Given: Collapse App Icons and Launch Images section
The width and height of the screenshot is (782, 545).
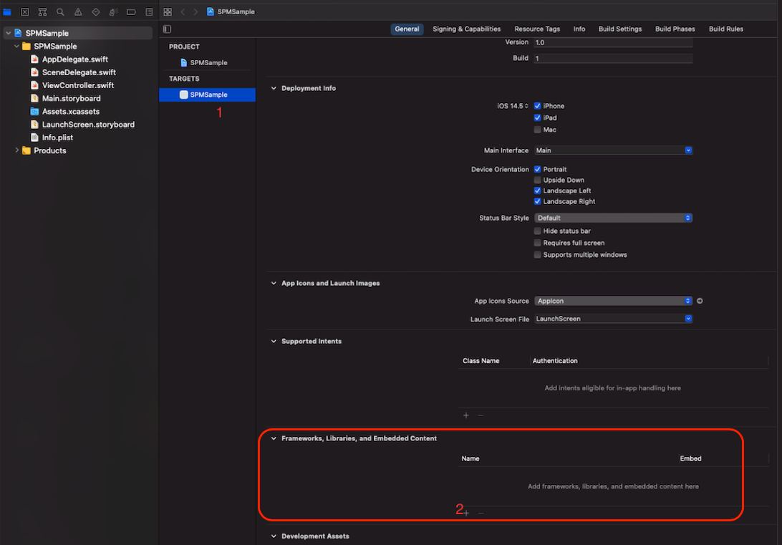Looking at the screenshot, I should pyautogui.click(x=274, y=283).
